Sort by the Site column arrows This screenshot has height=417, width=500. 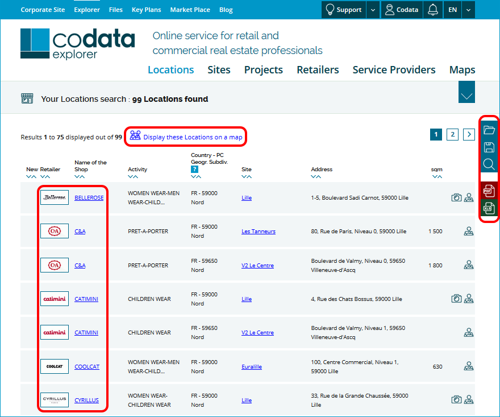pos(247,176)
